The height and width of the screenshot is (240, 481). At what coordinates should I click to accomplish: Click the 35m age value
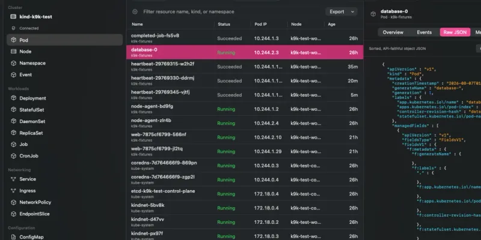(x=353, y=67)
